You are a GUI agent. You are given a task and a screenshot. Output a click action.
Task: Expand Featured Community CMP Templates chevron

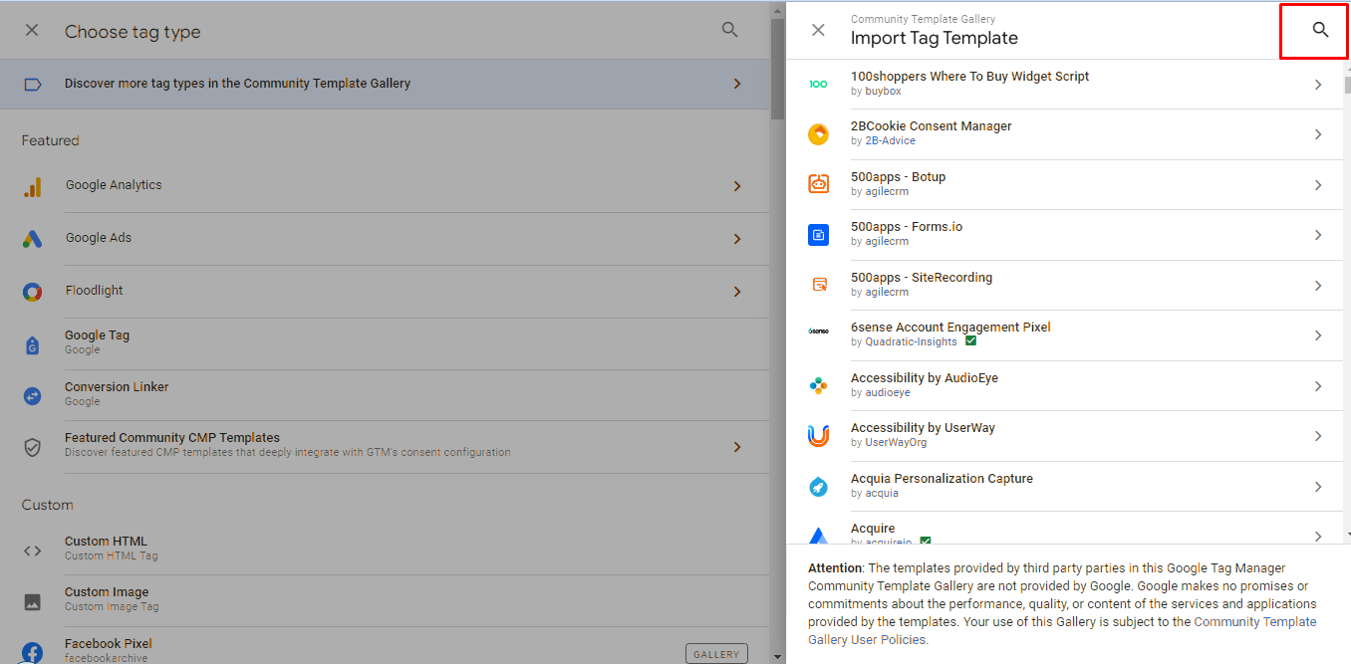(x=737, y=447)
